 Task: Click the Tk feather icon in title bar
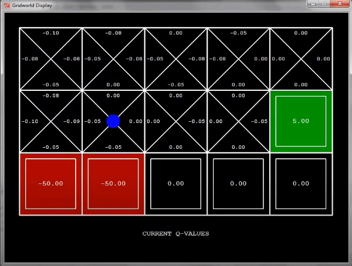6,4
